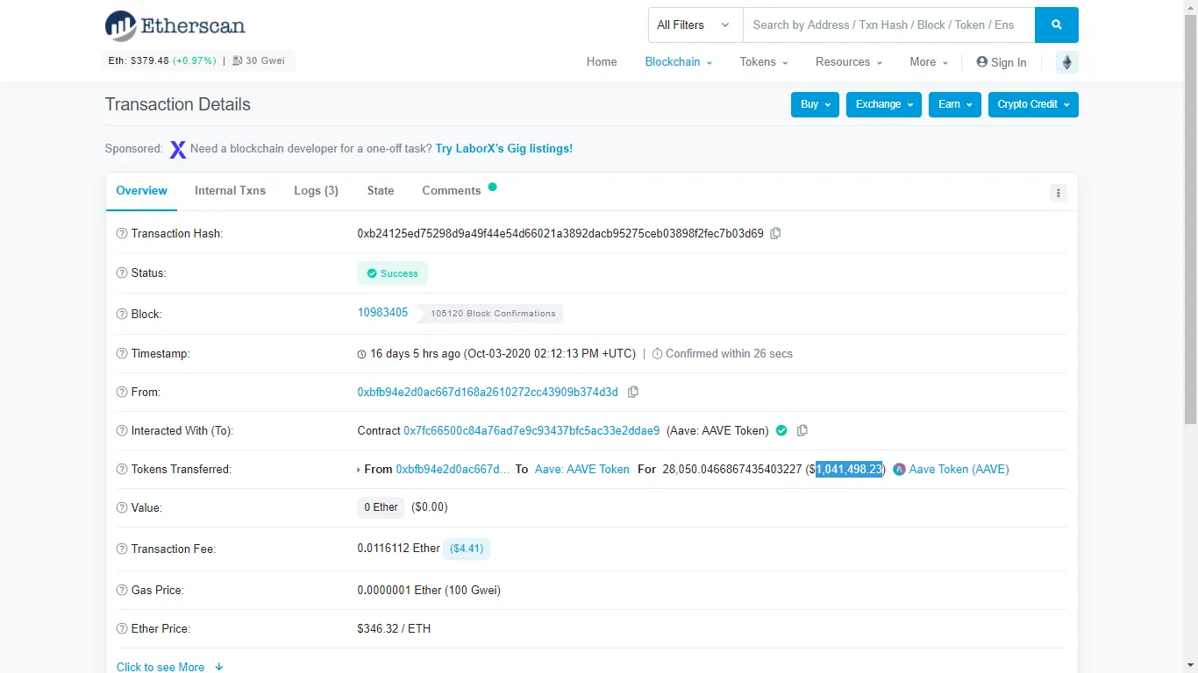Open the Buy dropdown

pyautogui.click(x=815, y=104)
